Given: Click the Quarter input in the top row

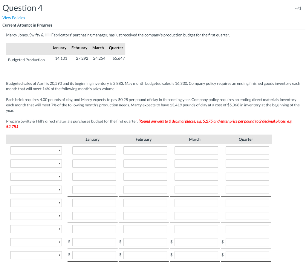Looking at the screenshot, I should pyautogui.click(x=247, y=150).
